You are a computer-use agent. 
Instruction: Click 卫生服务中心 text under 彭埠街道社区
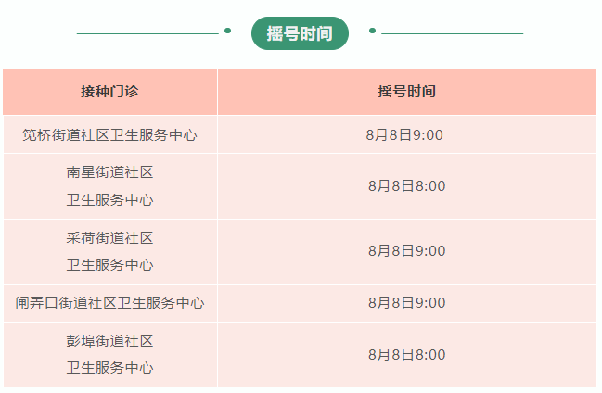point(109,368)
